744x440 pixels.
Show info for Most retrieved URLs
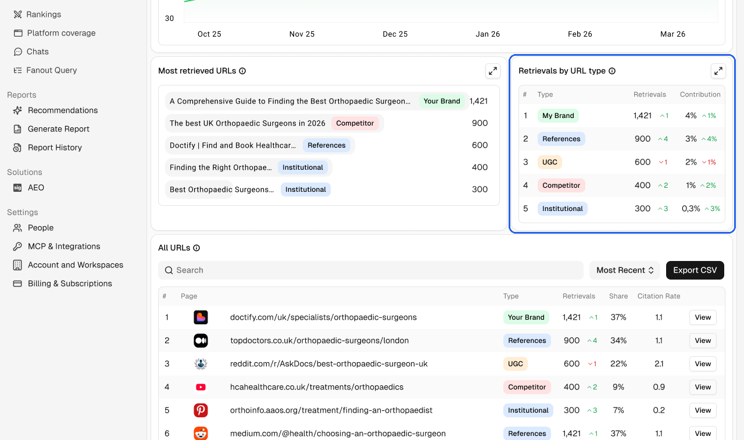242,71
